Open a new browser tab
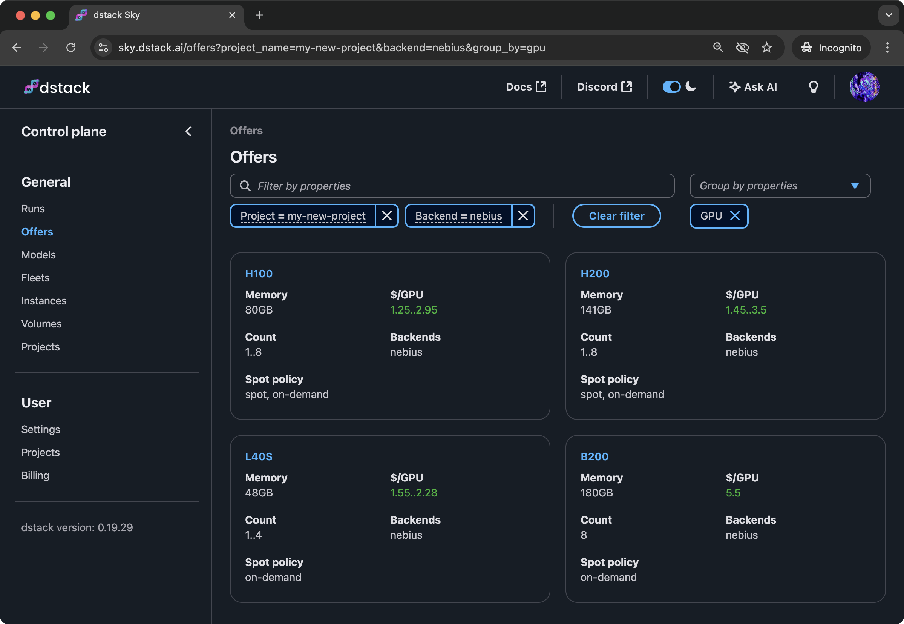Screen dimensions: 904x624 (x=259, y=15)
